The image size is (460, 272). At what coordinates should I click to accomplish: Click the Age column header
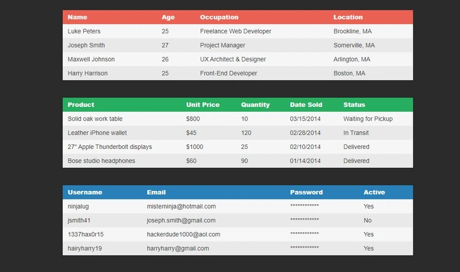168,17
